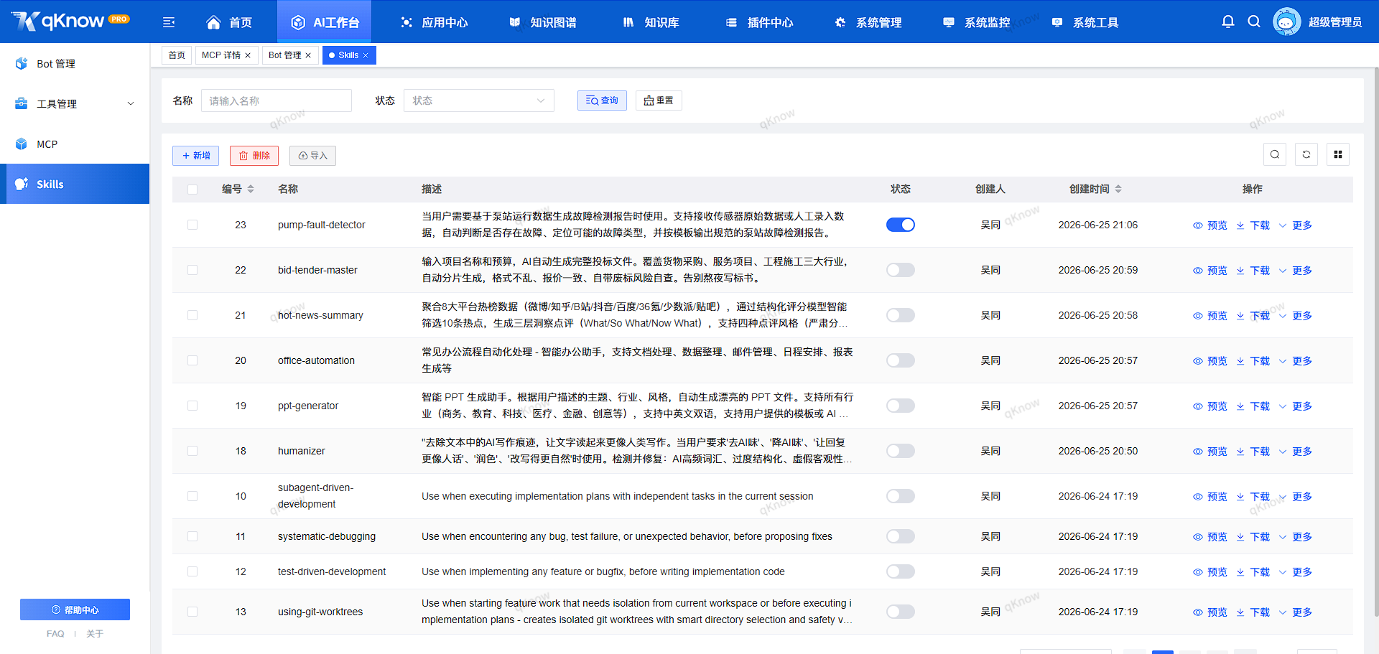Screen dimensions: 1379x654
Task: Click the red 删除 button
Action: (254, 156)
